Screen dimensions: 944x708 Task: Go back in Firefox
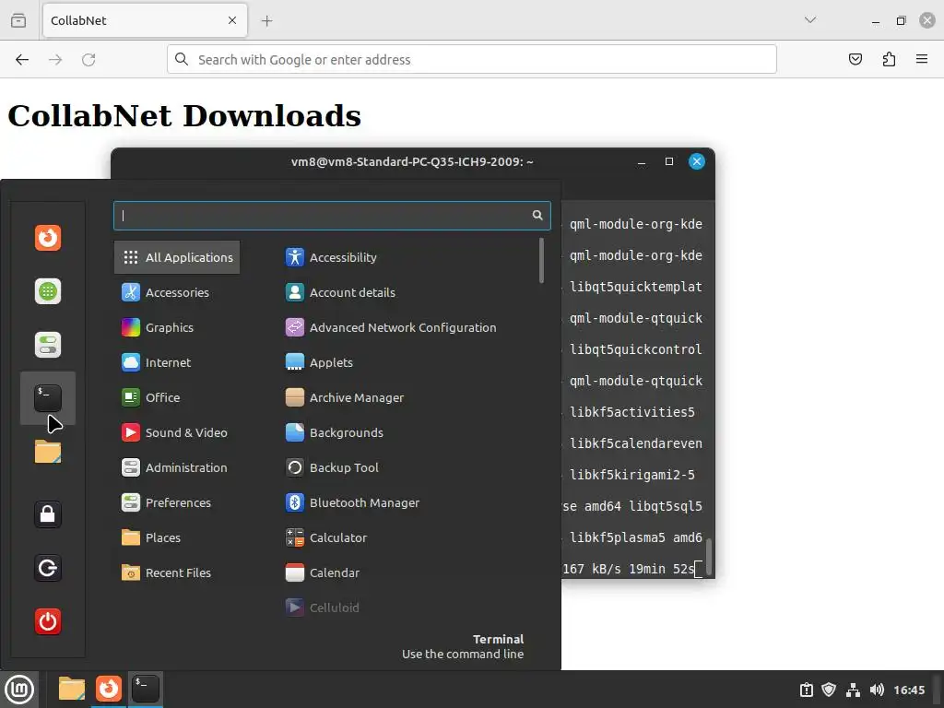pos(22,60)
